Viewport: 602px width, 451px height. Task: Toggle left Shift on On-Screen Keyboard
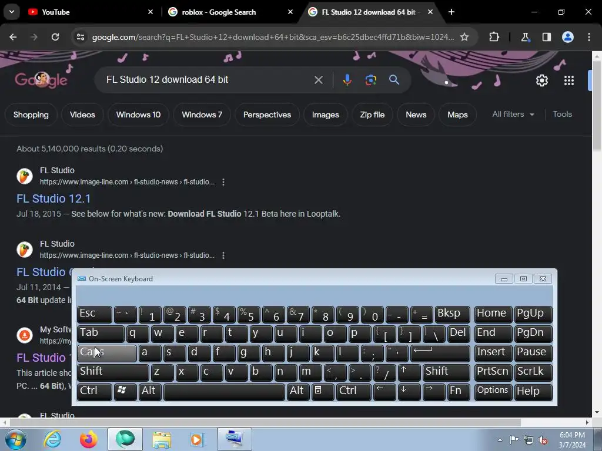(x=113, y=372)
